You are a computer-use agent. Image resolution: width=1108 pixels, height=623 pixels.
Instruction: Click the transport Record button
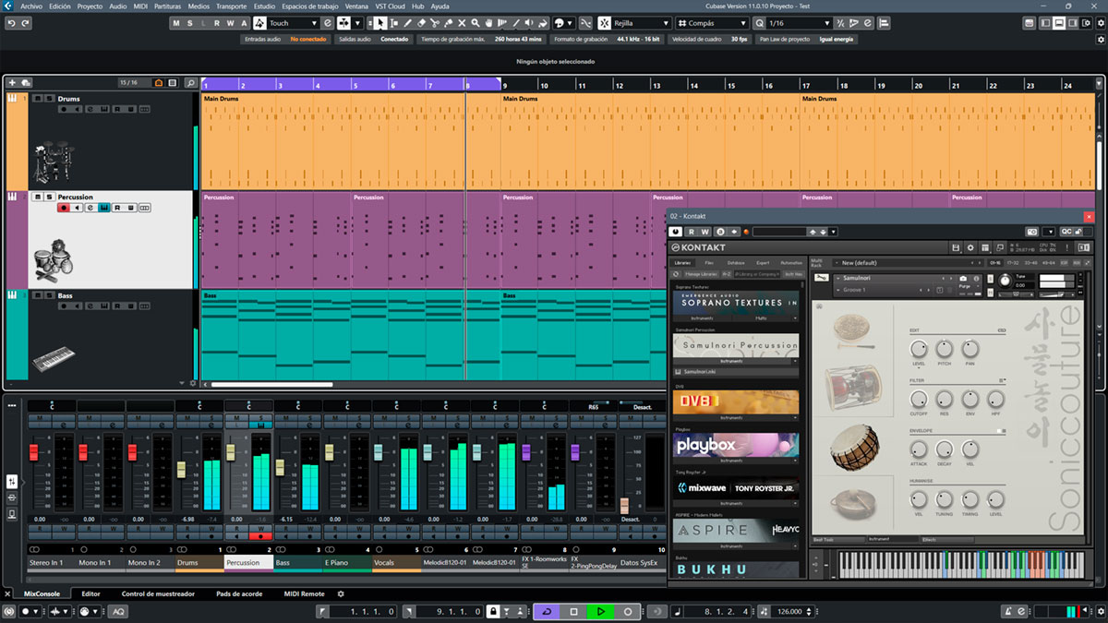click(x=628, y=611)
